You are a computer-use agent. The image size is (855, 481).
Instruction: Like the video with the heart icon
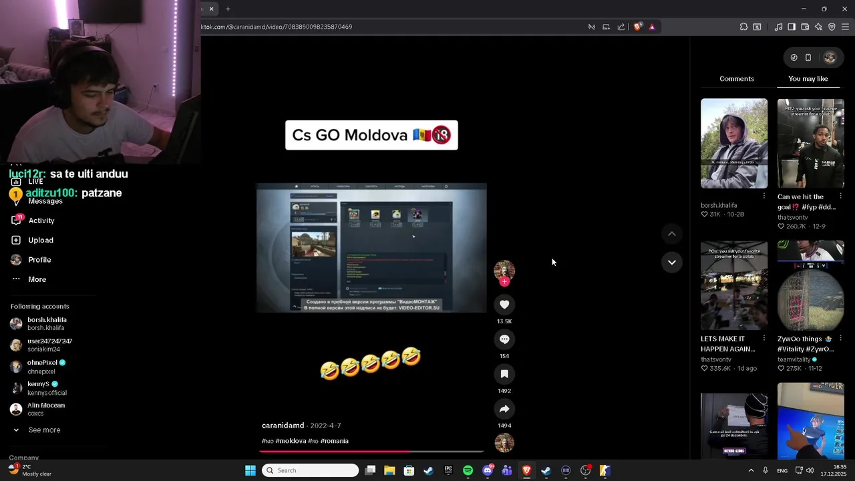tap(504, 305)
